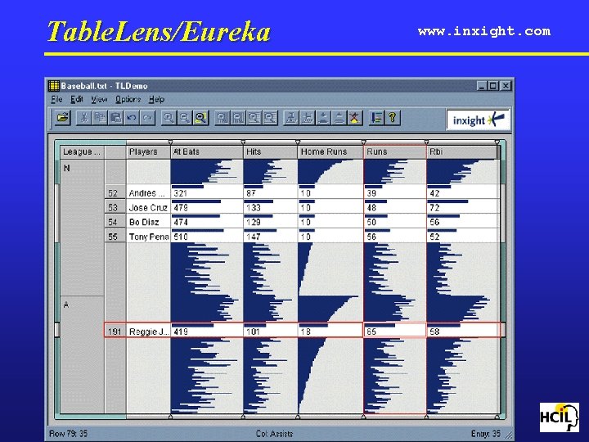
Task: Click At Bats value 321
Action: pyautogui.click(x=180, y=193)
